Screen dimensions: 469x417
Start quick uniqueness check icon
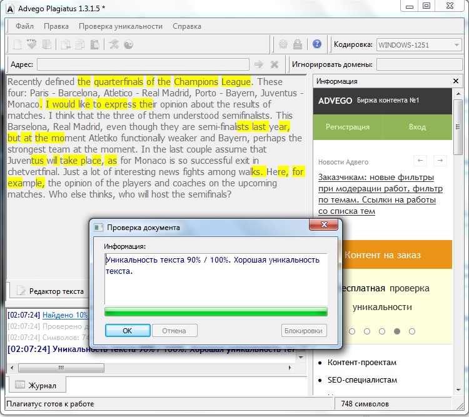114,44
